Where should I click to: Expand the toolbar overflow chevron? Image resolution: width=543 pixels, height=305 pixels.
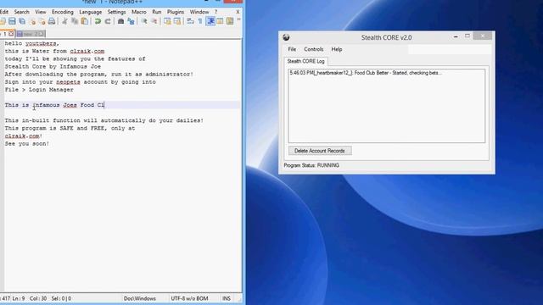pyautogui.click(x=239, y=20)
